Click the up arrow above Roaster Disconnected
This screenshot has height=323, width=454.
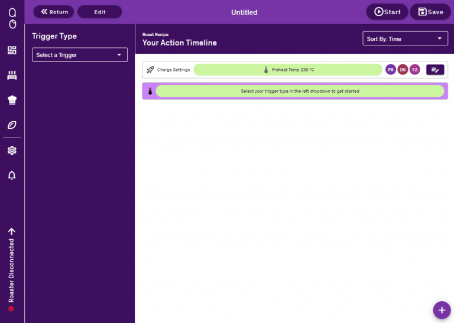point(11,232)
